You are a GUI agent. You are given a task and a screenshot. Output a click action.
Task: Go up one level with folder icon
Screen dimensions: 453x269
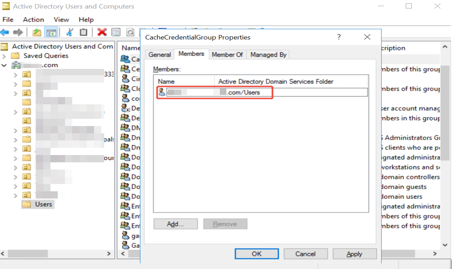tap(37, 32)
